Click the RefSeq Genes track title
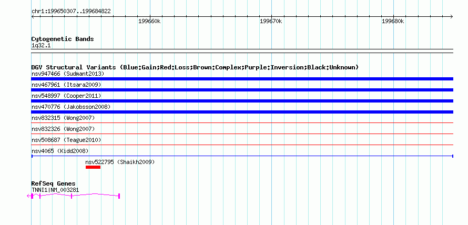Viewport: 468px width, 225px height. [x=54, y=183]
